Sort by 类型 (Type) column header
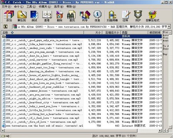This screenshot has width=173, height=138. (134, 33)
